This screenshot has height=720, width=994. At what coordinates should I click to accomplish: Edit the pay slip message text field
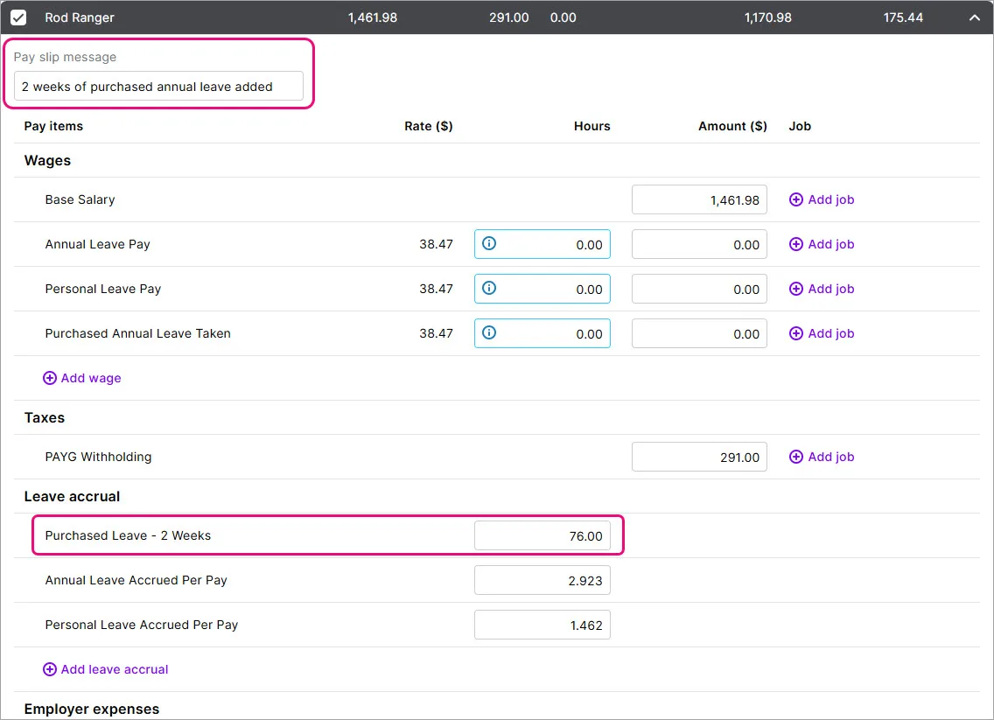[x=157, y=87]
